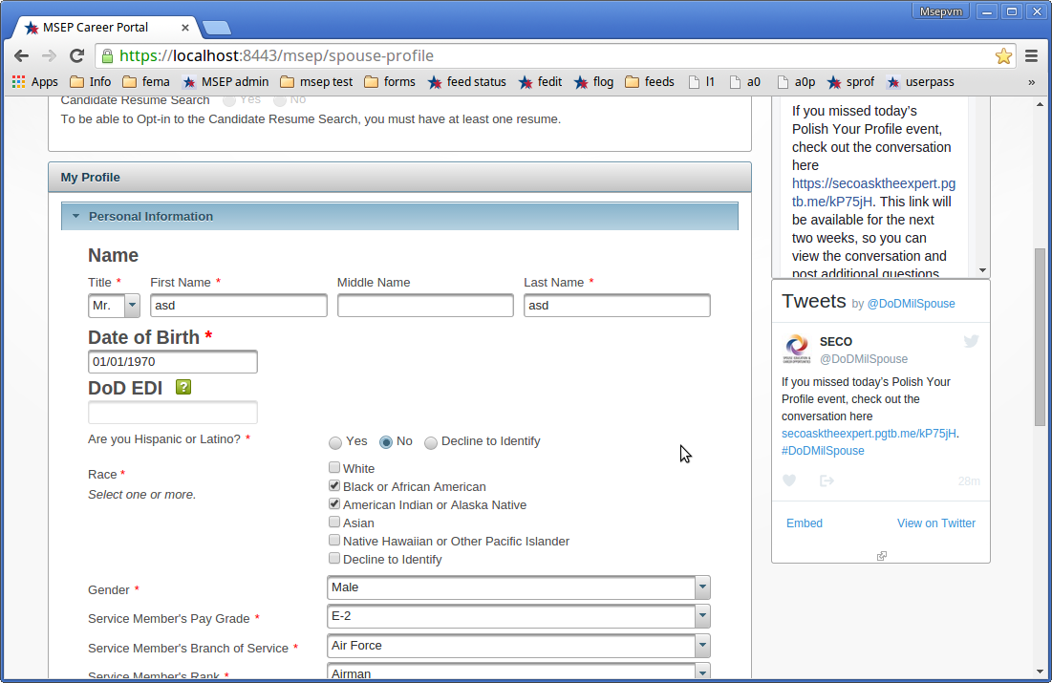Open the fema bookmark folder

point(146,82)
